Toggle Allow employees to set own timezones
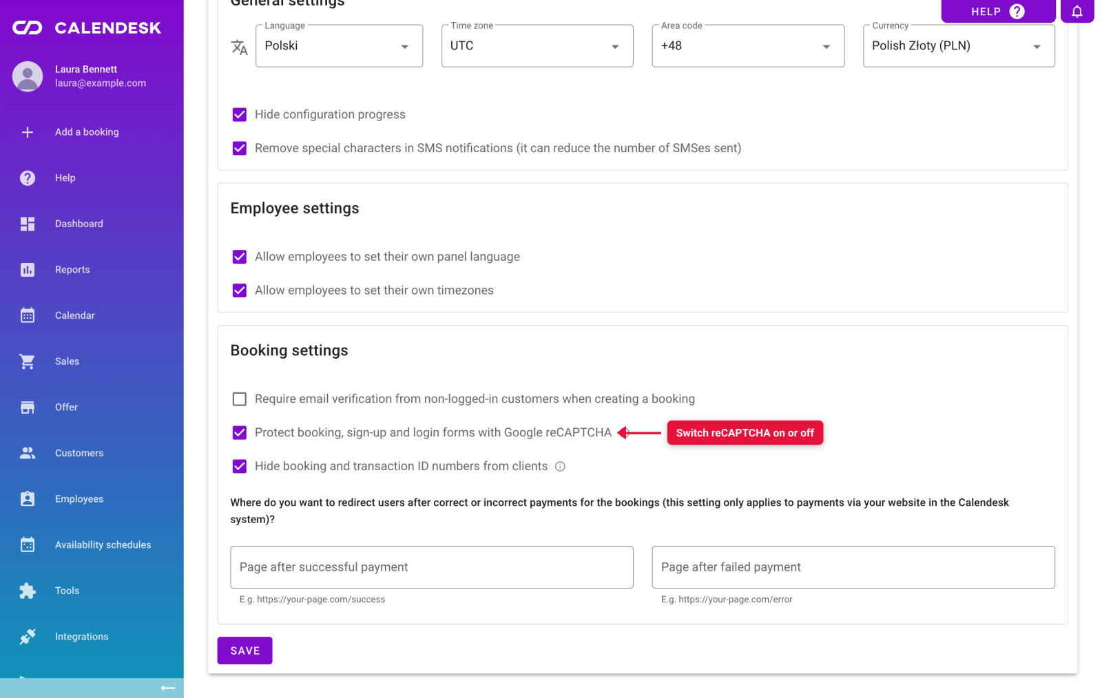Screen dimensions: 1102x698 (x=240, y=290)
